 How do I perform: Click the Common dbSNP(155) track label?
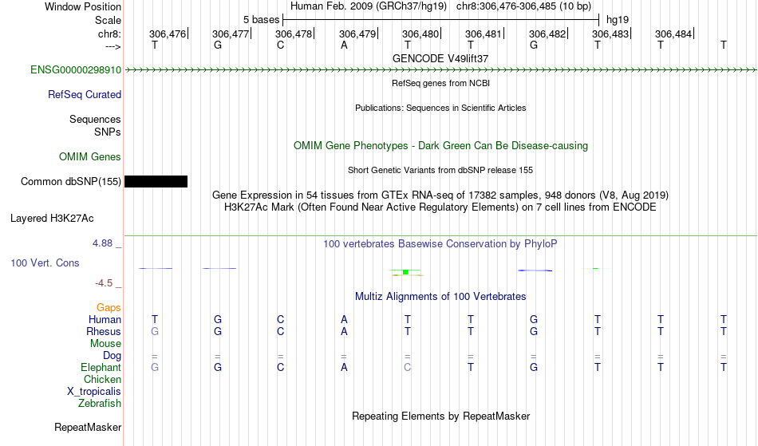tap(71, 182)
